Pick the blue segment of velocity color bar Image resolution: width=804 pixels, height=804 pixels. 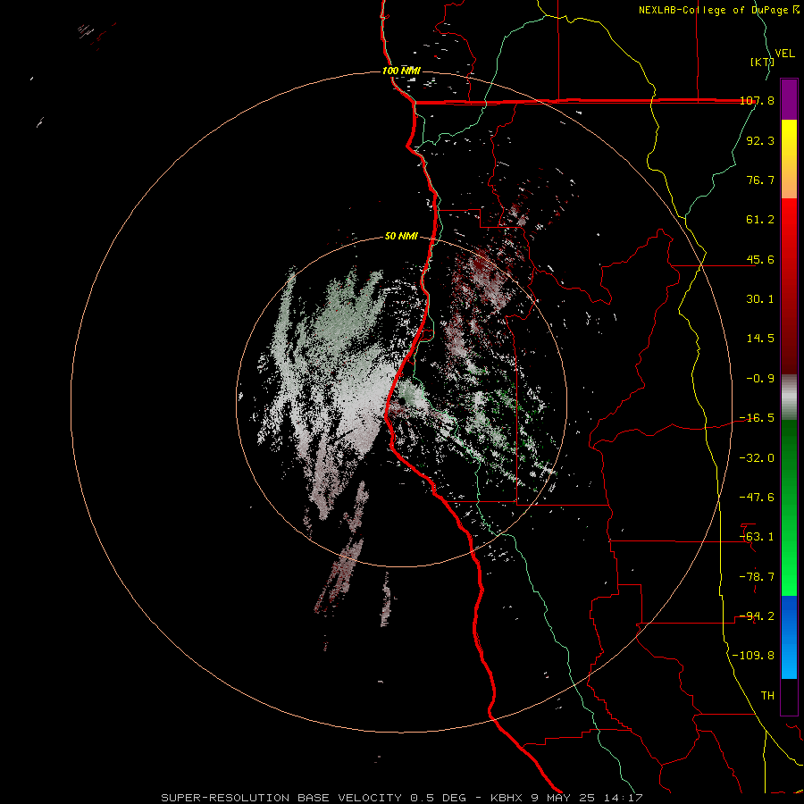click(789, 637)
